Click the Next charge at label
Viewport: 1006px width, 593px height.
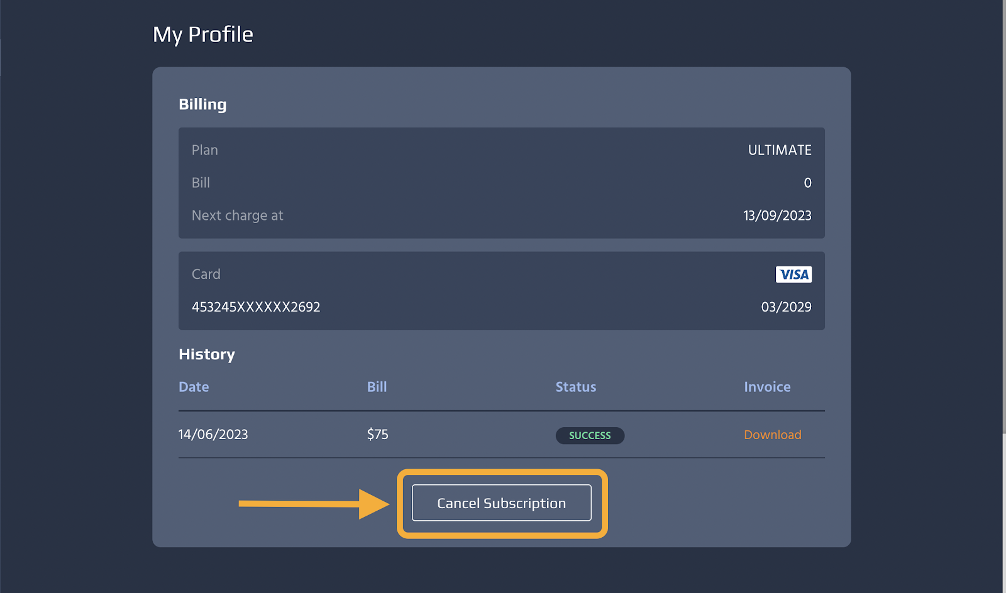tap(237, 215)
